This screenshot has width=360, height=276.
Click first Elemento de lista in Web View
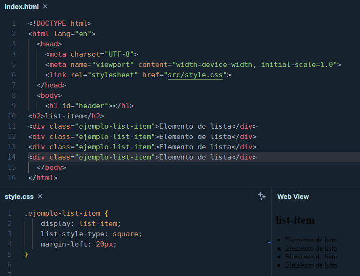point(311,240)
